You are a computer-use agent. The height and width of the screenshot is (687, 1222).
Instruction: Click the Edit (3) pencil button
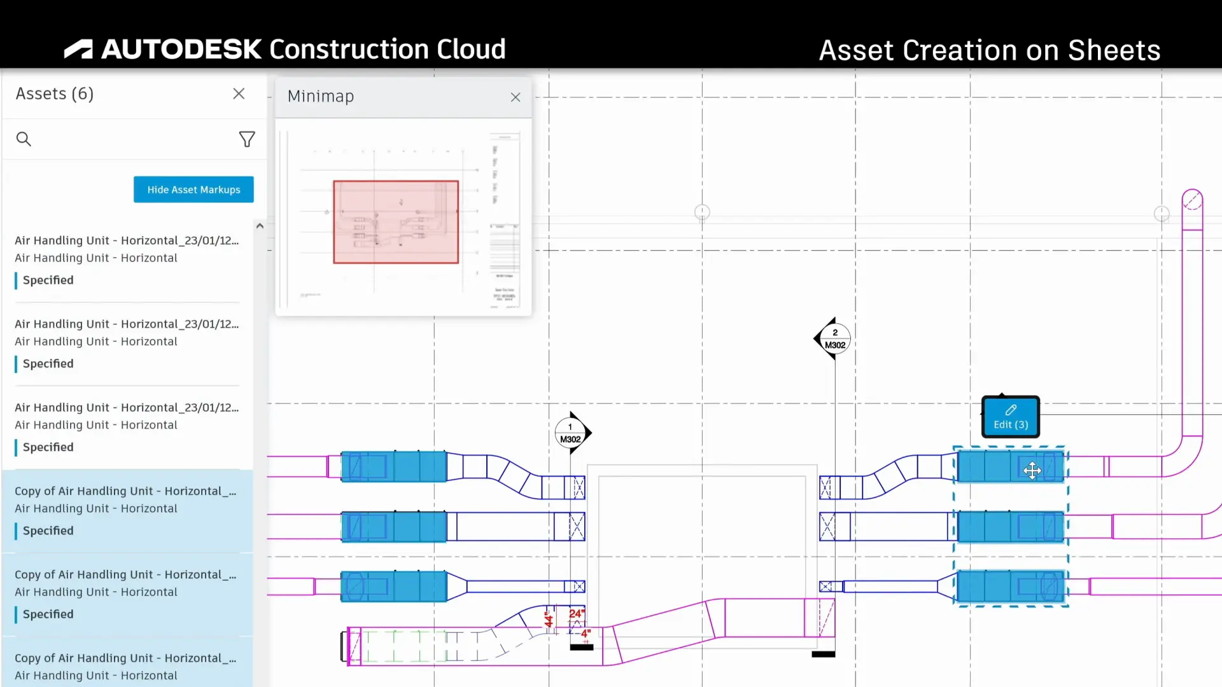(x=1011, y=417)
